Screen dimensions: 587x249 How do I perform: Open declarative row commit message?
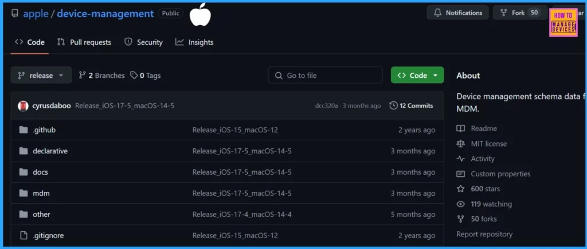coord(242,151)
